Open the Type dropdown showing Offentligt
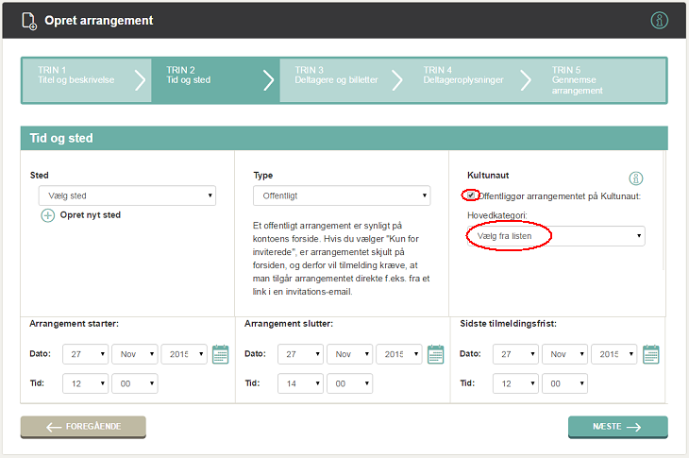 342,195
